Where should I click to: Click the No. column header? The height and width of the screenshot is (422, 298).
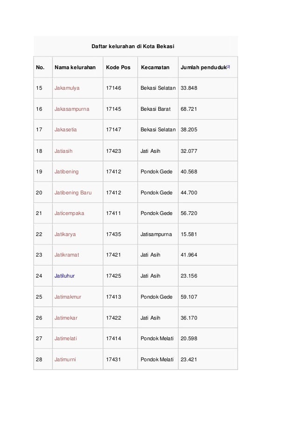(x=40, y=67)
